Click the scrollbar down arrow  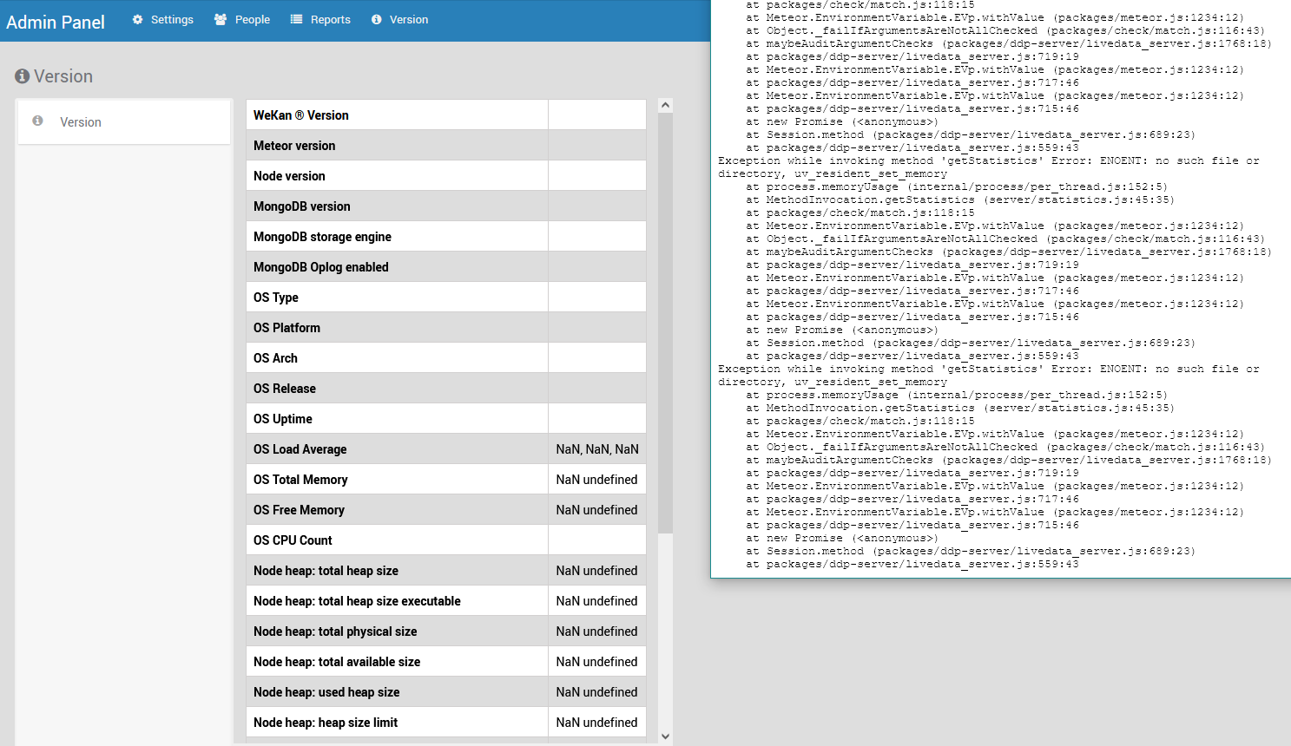(665, 735)
